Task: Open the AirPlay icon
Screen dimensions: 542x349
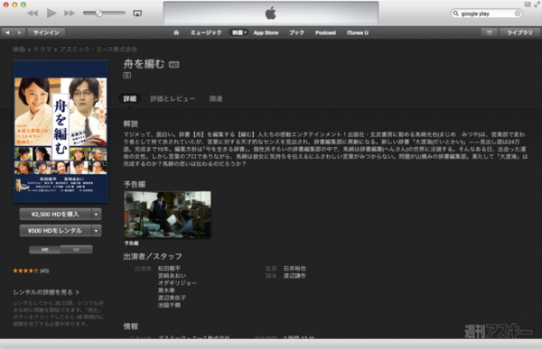Action: pos(137,14)
